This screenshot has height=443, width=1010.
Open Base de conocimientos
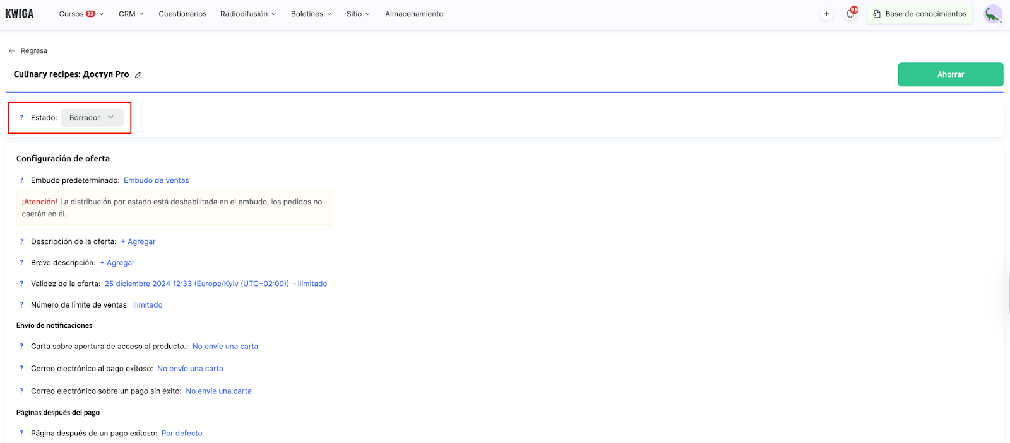(x=920, y=14)
